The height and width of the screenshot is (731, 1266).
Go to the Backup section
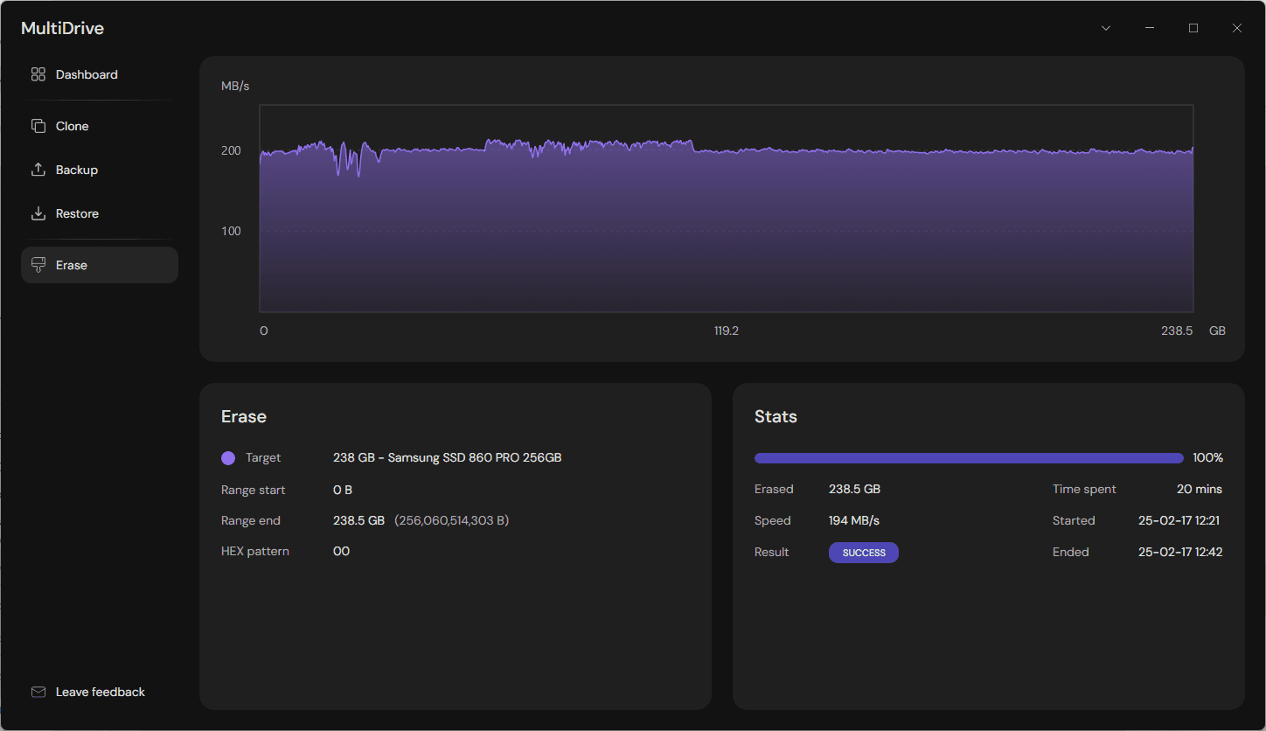(x=77, y=170)
